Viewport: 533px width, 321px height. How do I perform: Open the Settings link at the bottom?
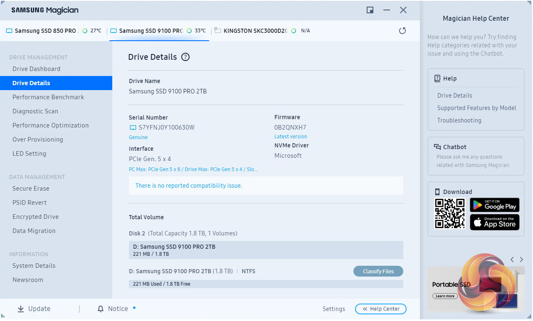click(x=333, y=309)
